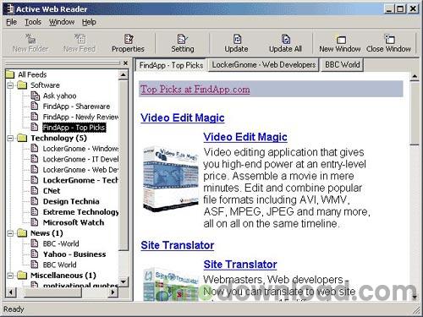Open the first Video Edit Magic heading link
This screenshot has height=317, width=423.
(183, 118)
